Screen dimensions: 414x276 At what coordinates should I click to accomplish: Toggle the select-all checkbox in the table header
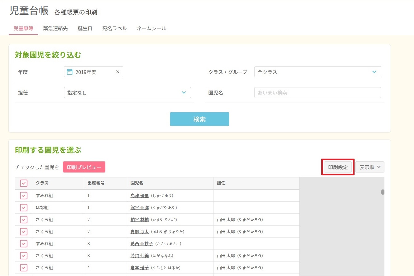click(x=24, y=183)
